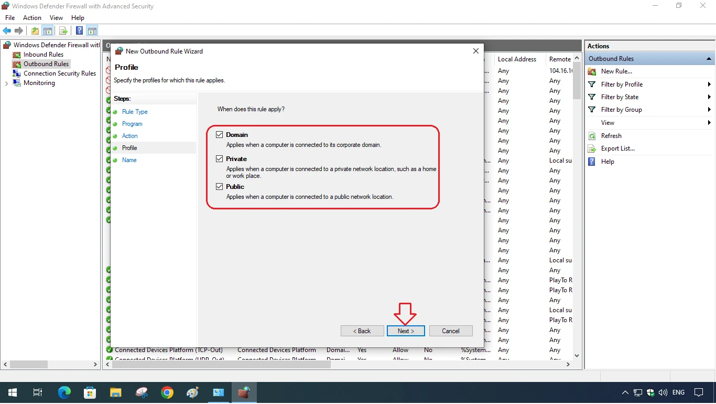Toggle the Show/Hide Console Tree toolbar icon

47,30
